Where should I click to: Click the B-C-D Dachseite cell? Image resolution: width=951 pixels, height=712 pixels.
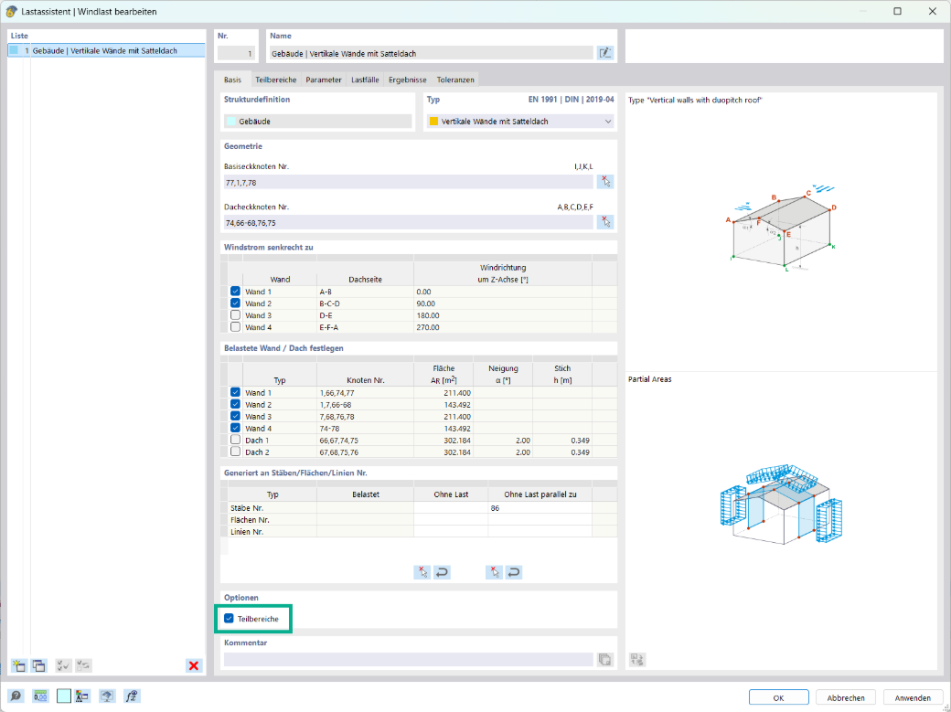tap(365, 303)
